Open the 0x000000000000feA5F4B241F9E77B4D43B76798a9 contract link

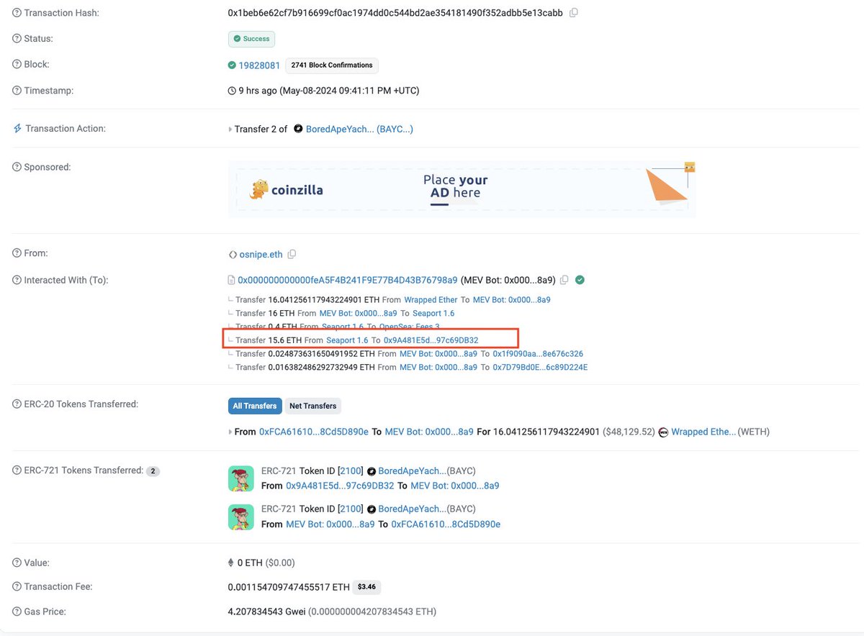348,280
